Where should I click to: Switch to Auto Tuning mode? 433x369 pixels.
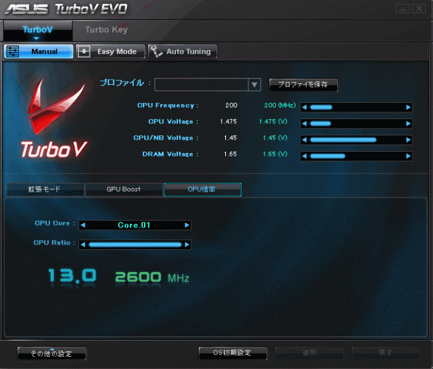coord(181,51)
